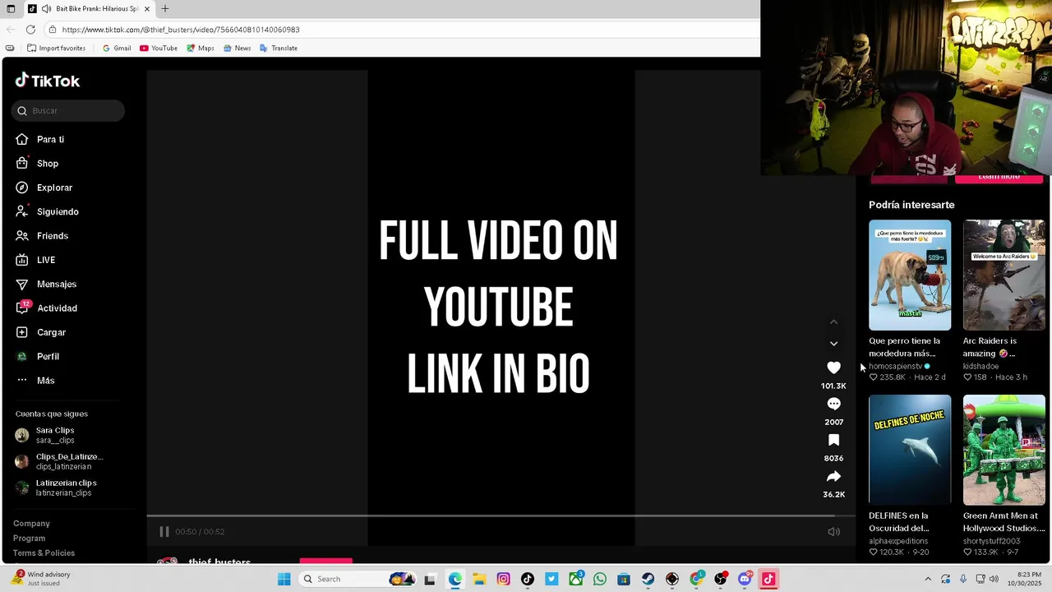This screenshot has height=592, width=1052.
Task: Open Clips_De_Latinze... followed account
Action: click(59, 461)
